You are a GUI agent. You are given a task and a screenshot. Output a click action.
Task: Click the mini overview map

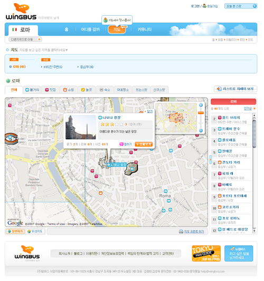(x=176, y=118)
